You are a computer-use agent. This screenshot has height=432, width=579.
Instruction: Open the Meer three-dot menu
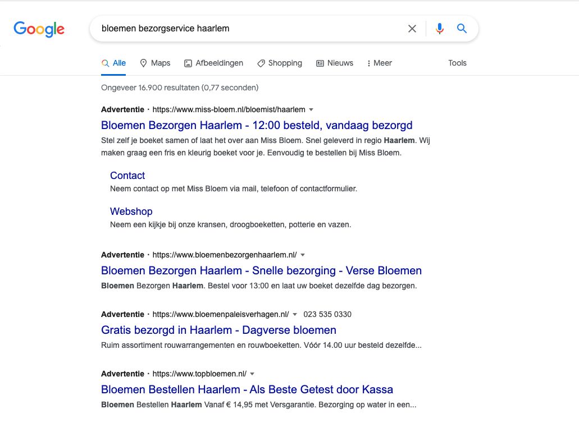coord(379,63)
